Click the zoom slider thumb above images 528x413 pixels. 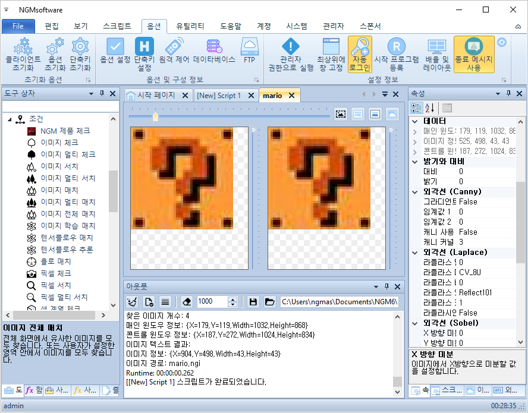[x=155, y=116]
